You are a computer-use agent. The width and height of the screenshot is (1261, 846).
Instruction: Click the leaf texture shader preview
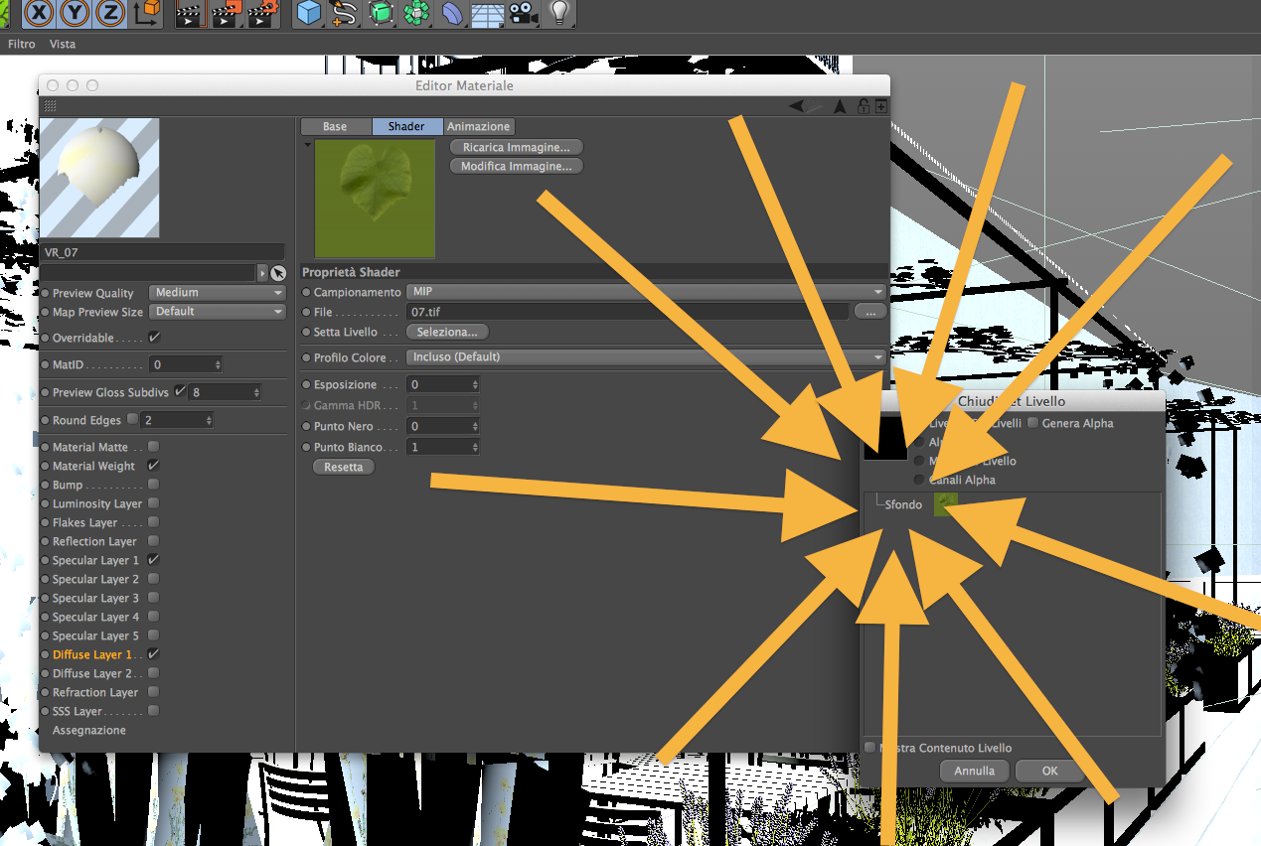(375, 199)
